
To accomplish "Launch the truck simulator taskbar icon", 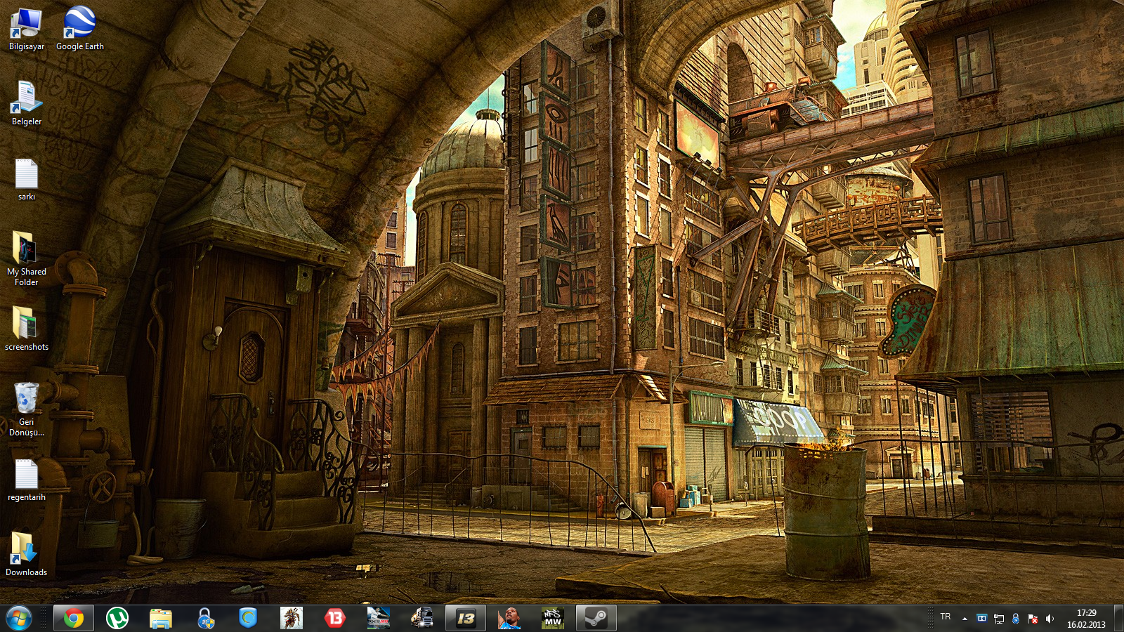I will coord(422,619).
